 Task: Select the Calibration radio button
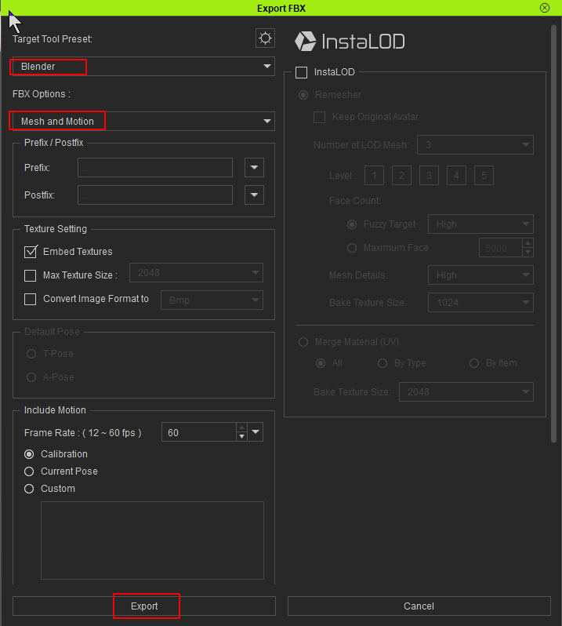point(29,454)
